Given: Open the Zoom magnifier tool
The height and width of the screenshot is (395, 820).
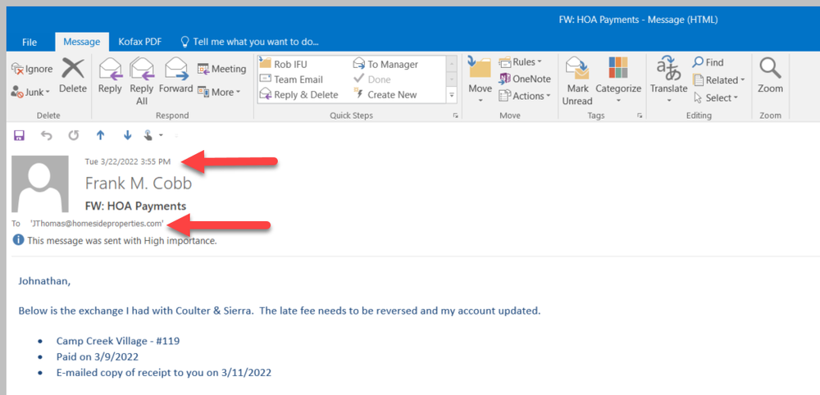Looking at the screenshot, I should [x=770, y=75].
